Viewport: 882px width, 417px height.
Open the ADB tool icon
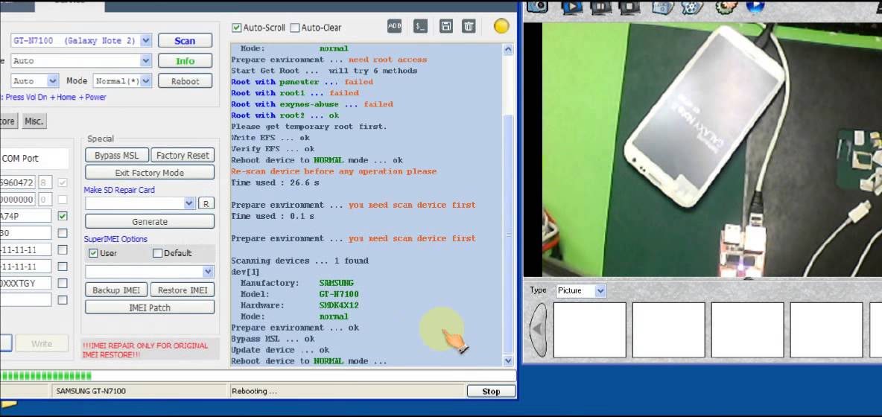pos(394,26)
